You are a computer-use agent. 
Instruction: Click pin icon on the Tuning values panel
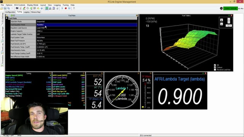pyautogui.click(x=50, y=73)
